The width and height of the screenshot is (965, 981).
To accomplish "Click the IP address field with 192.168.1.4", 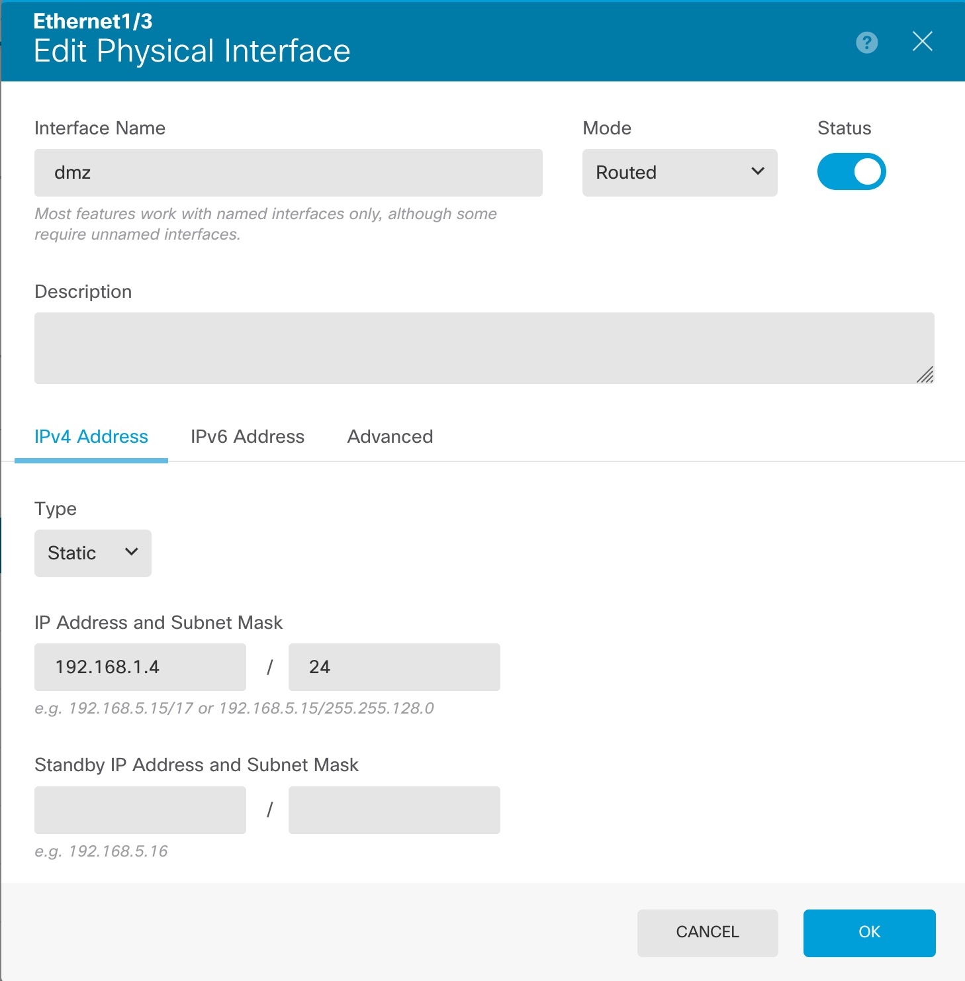I will 140,667.
